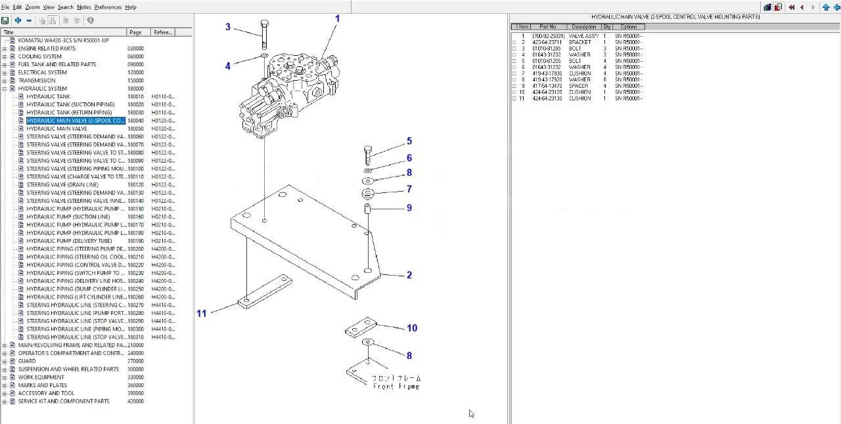Tick the checkbox for item 2 BRACKET
The image size is (841, 424).
coord(514,42)
